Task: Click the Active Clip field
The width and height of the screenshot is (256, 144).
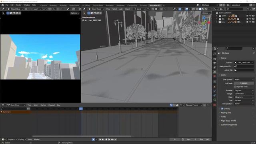Action: coord(244,70)
